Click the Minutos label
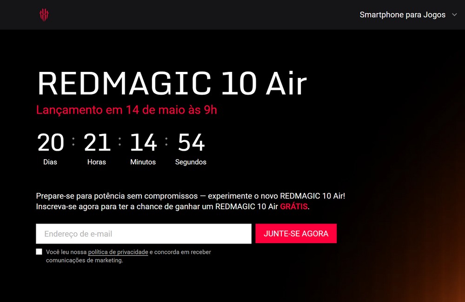The image size is (465, 302). click(x=143, y=162)
